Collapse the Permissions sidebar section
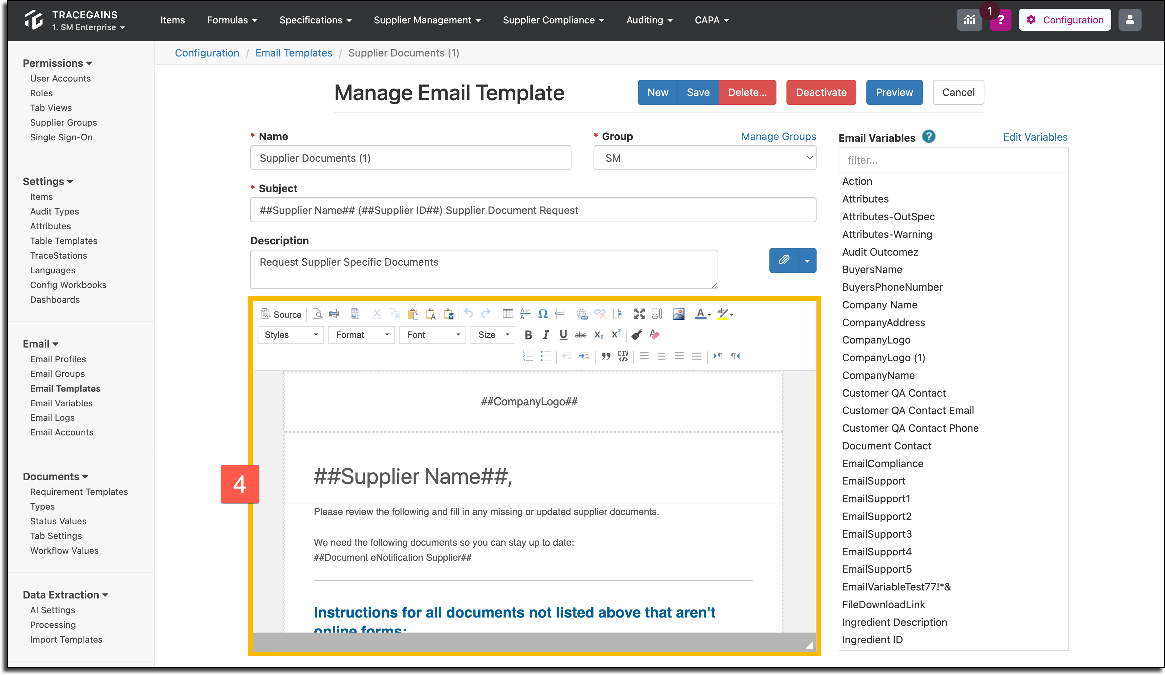 click(57, 63)
